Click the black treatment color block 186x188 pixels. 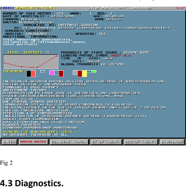[x=28, y=73]
